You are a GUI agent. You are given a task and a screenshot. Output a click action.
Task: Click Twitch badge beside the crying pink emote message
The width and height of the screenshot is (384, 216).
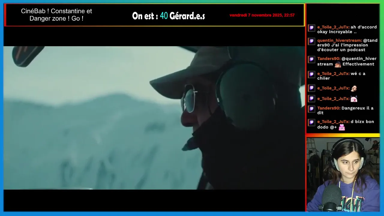pos(312,99)
